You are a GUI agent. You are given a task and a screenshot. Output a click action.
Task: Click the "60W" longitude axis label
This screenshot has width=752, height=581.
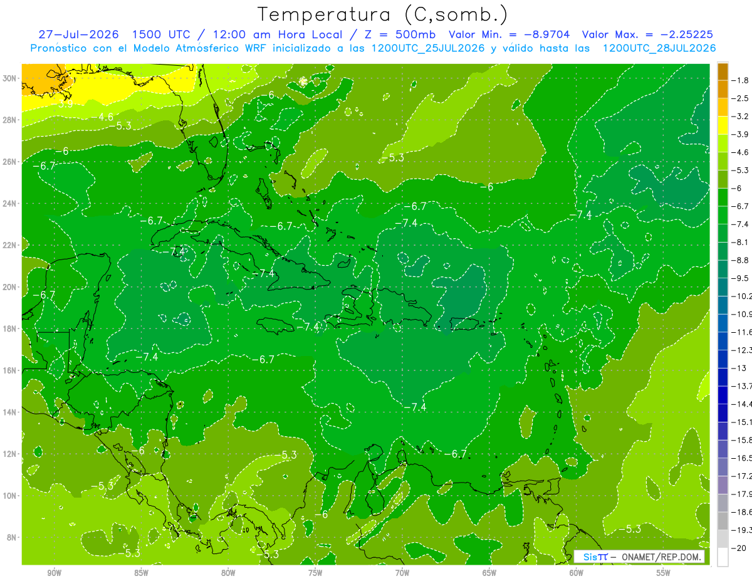tap(577, 573)
